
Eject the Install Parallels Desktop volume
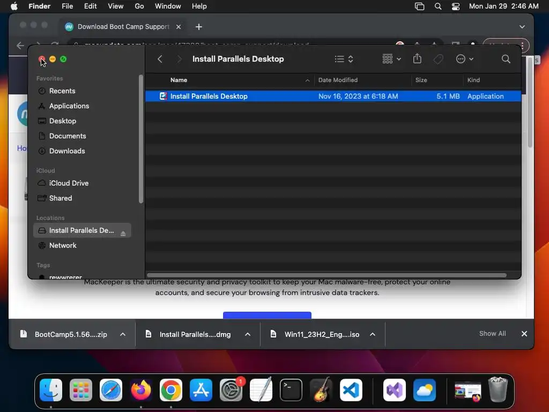coord(123,233)
